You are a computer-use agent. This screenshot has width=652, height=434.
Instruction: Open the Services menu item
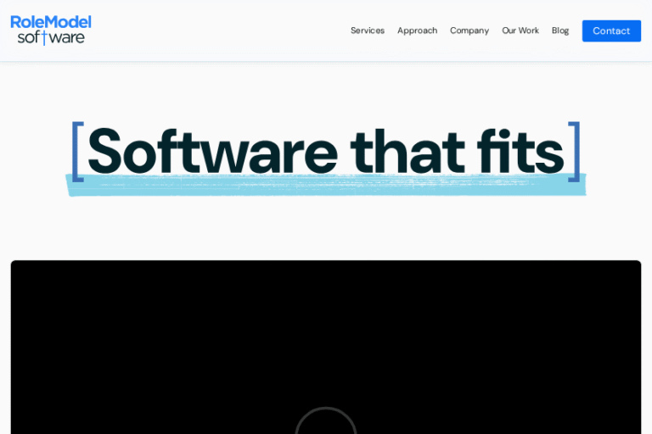tap(367, 31)
